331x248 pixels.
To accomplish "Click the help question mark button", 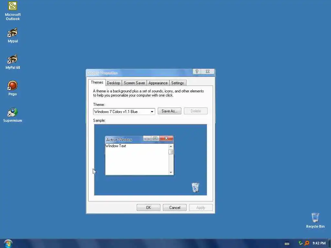I will tap(197, 71).
